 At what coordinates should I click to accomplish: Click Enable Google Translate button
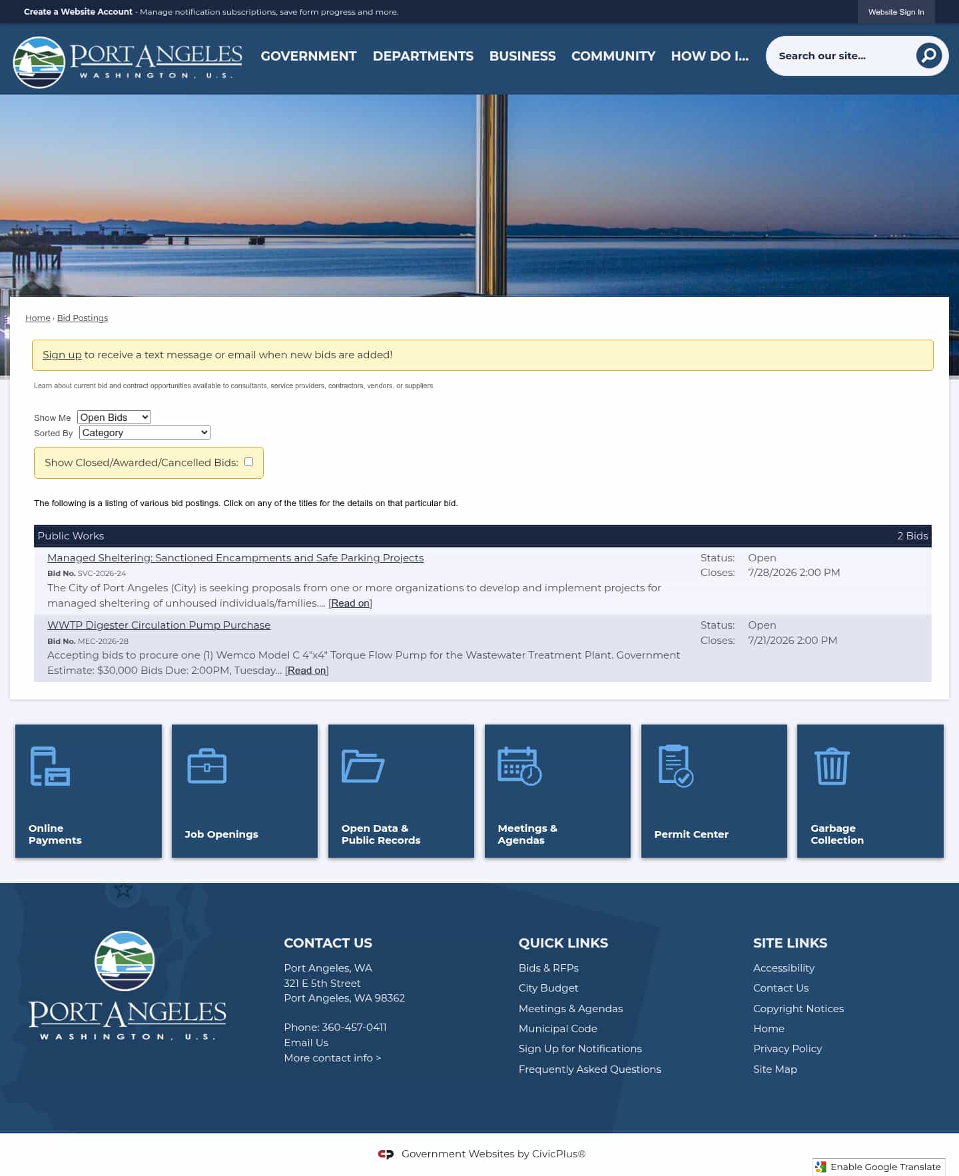pyautogui.click(x=878, y=1167)
